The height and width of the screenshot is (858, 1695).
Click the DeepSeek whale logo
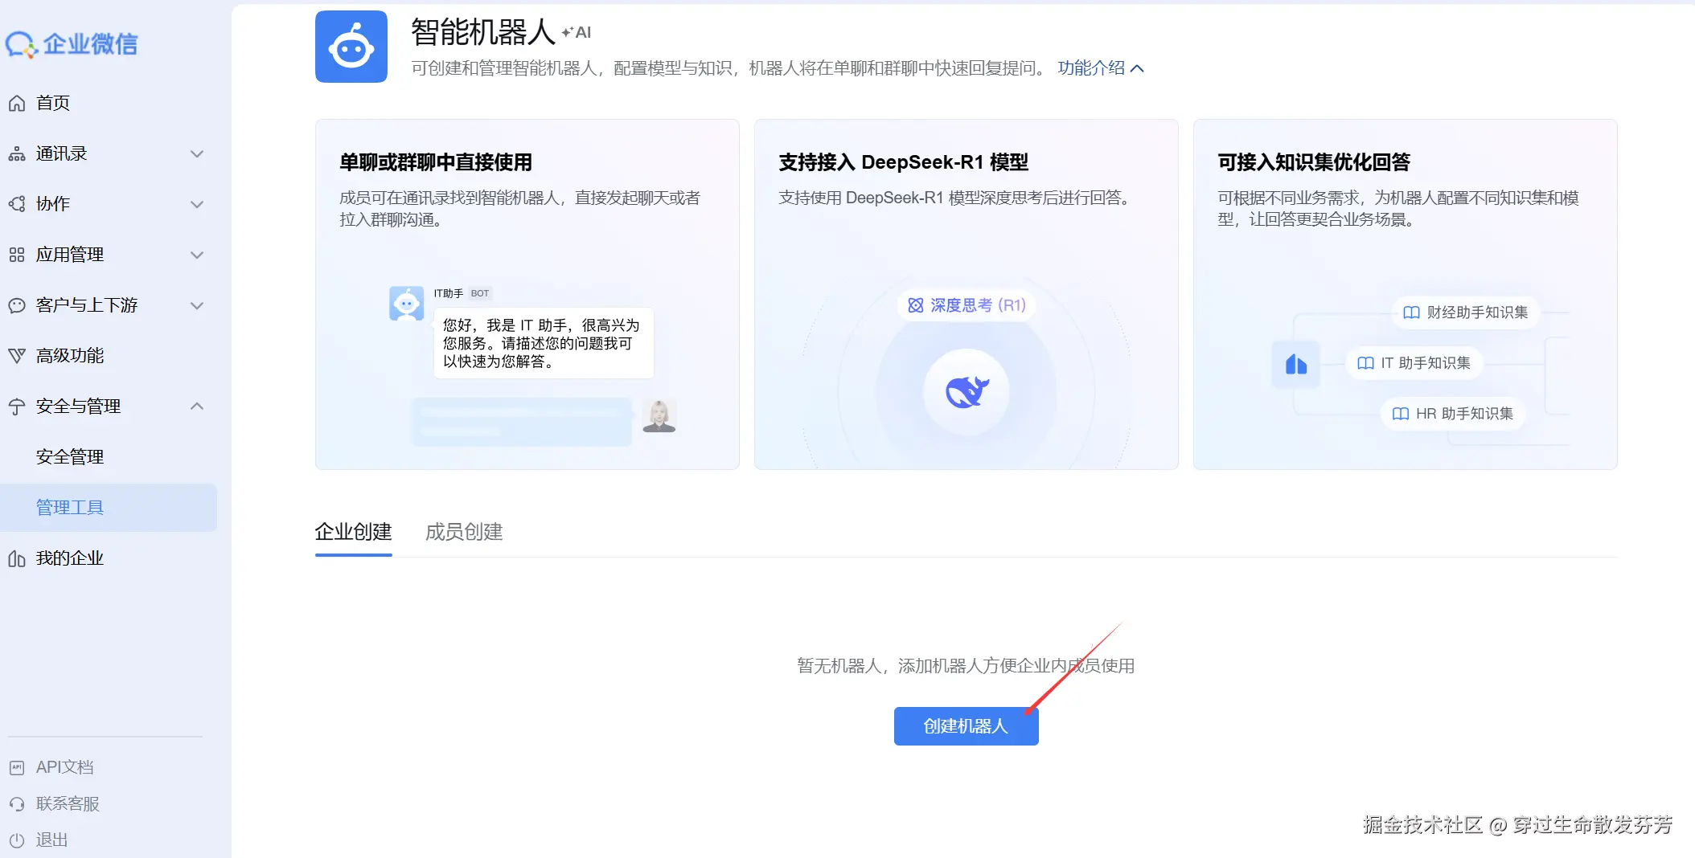[967, 392]
